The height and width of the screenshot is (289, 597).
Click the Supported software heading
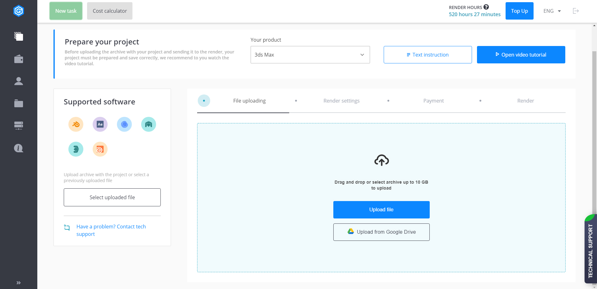pyautogui.click(x=99, y=102)
